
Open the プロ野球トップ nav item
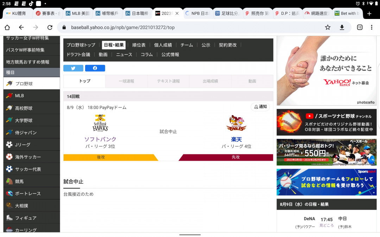(81, 45)
